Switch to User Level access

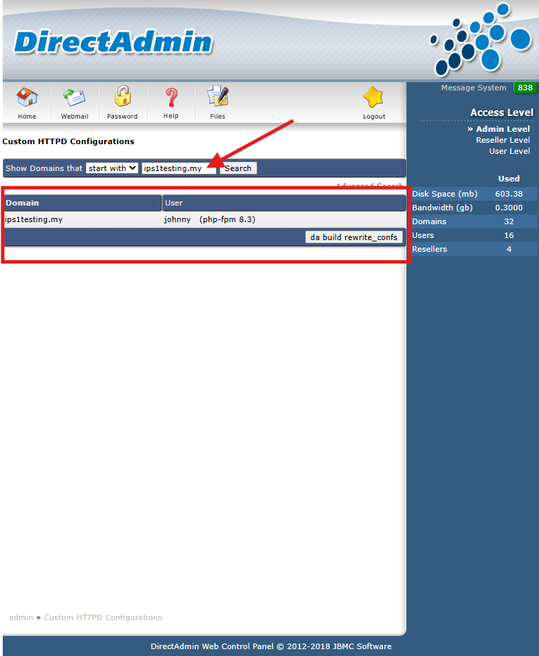[x=509, y=151]
